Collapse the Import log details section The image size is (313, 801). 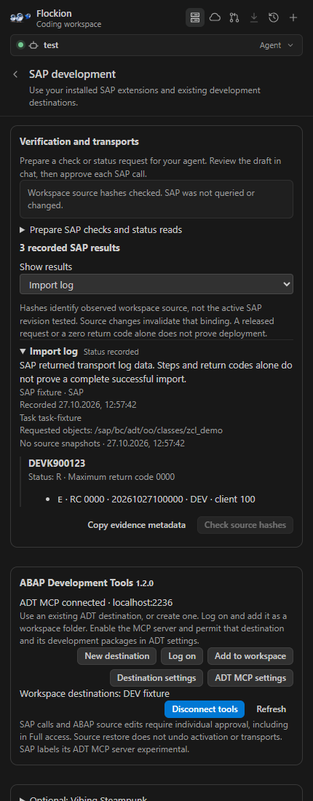pyautogui.click(x=49, y=352)
